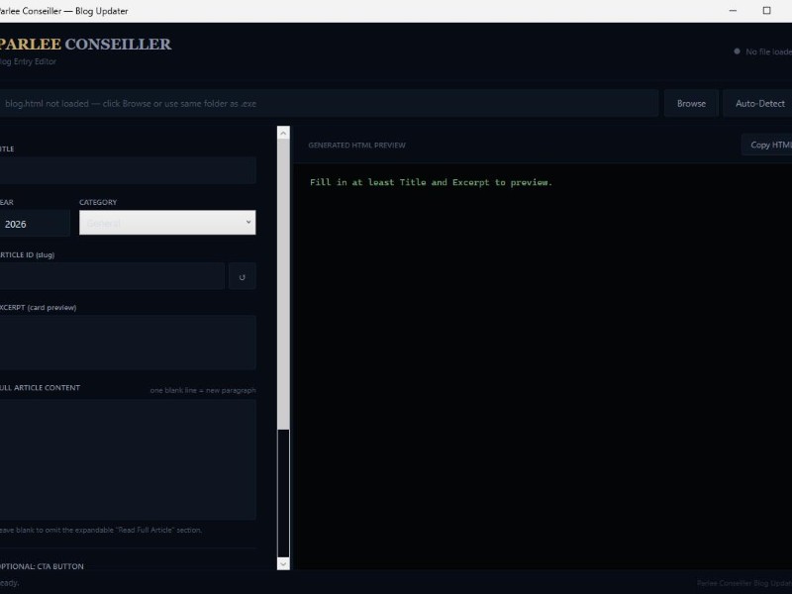The height and width of the screenshot is (594, 792).
Task: Click the Auto-Detect button
Action: [758, 104]
